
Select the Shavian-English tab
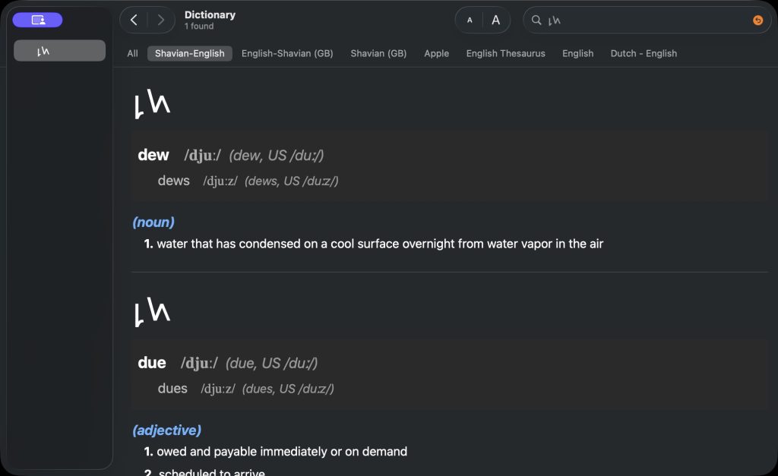pos(190,53)
